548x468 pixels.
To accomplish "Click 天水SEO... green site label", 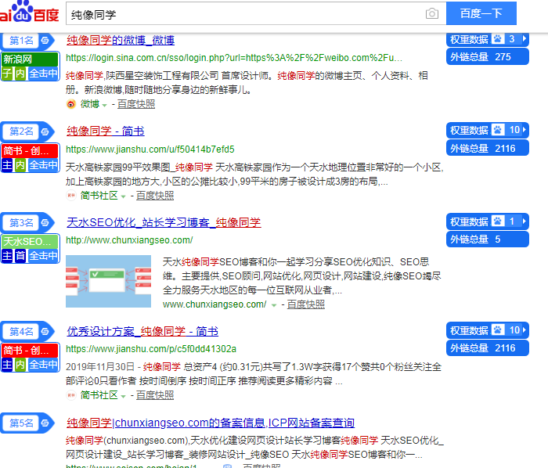I will click(30, 241).
